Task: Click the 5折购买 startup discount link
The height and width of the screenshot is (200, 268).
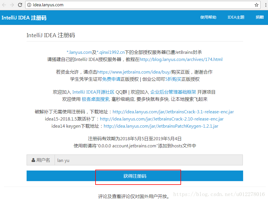Action: (x=173, y=79)
